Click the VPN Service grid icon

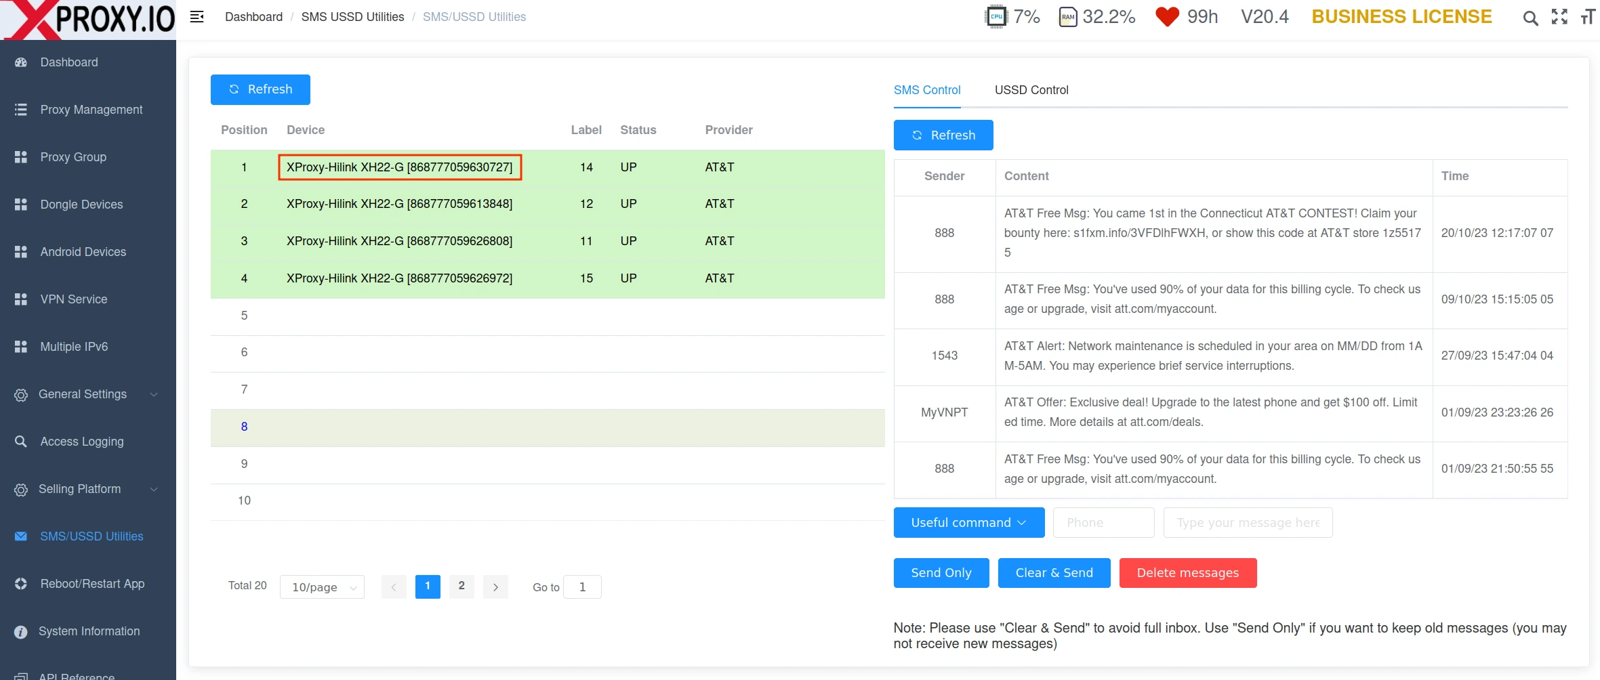21,299
